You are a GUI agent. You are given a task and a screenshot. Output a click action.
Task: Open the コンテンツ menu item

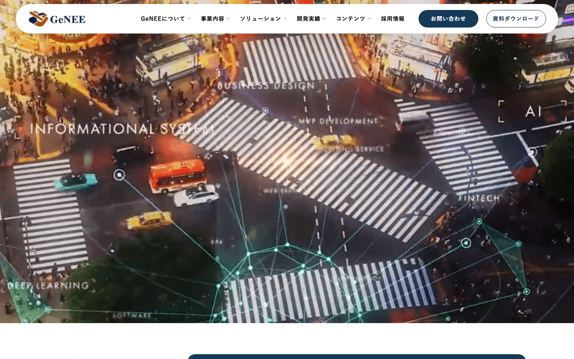coord(350,19)
